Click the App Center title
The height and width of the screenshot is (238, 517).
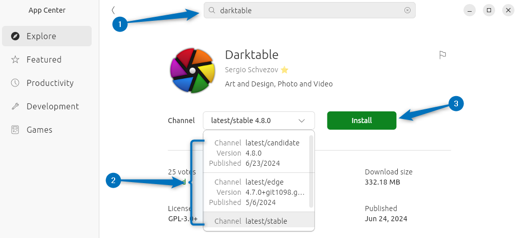pos(47,10)
